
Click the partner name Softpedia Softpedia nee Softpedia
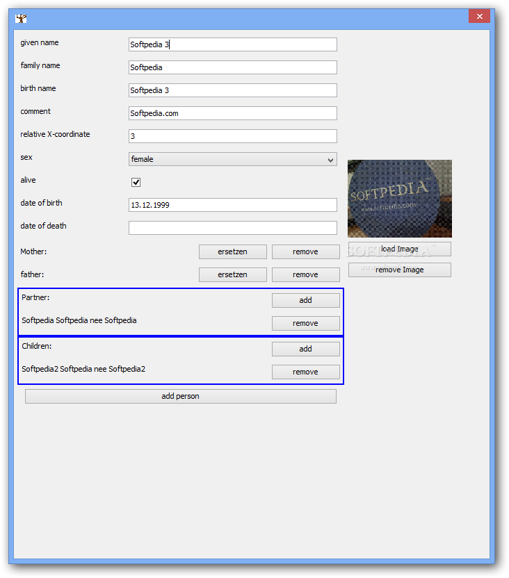point(79,320)
